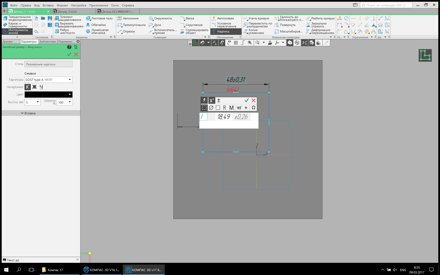440x275 pixels.
Task: Apply the vertical constraint icon
Action: point(360,18)
